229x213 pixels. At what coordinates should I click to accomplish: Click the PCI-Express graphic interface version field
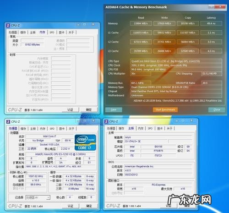click(158, 185)
